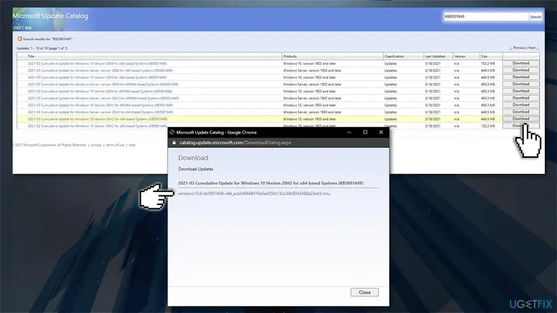Open the FAQ link in header
The height and width of the screenshot is (313, 557).
coord(18,28)
